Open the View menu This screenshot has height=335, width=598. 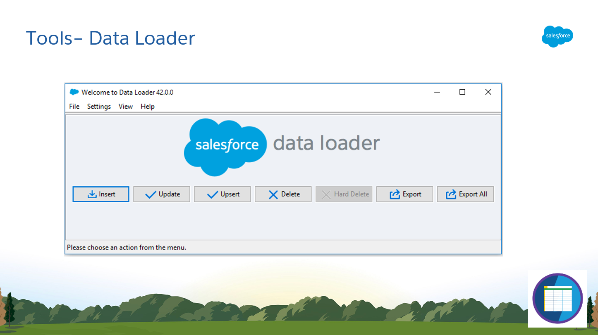(x=126, y=107)
